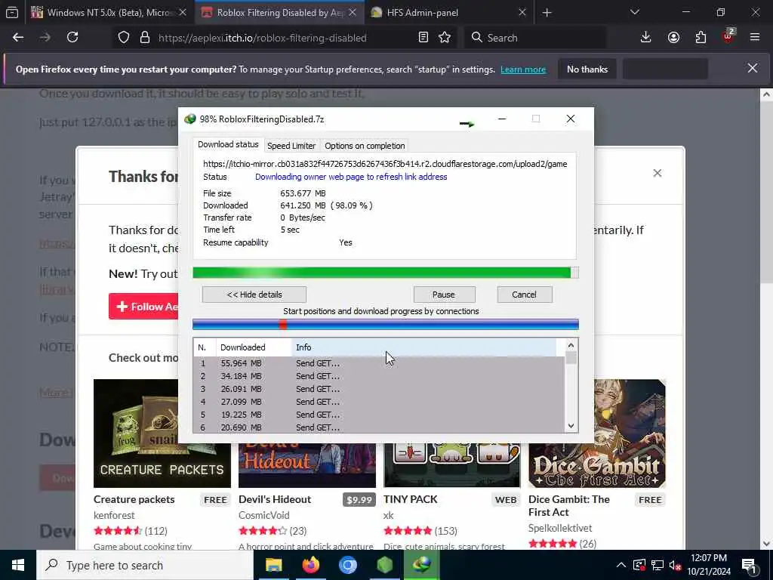Click connections list scroll down arrow
The height and width of the screenshot is (580, 773).
click(571, 426)
